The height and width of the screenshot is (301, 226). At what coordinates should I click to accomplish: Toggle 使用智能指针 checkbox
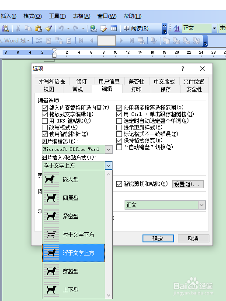coord(45,134)
